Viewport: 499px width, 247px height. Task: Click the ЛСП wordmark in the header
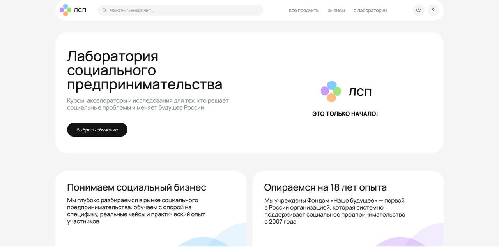pos(80,10)
